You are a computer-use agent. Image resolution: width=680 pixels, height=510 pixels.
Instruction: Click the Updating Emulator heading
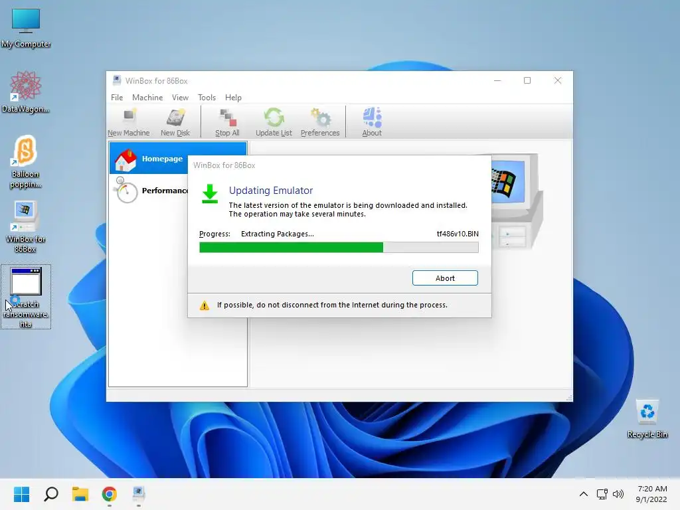pyautogui.click(x=271, y=191)
